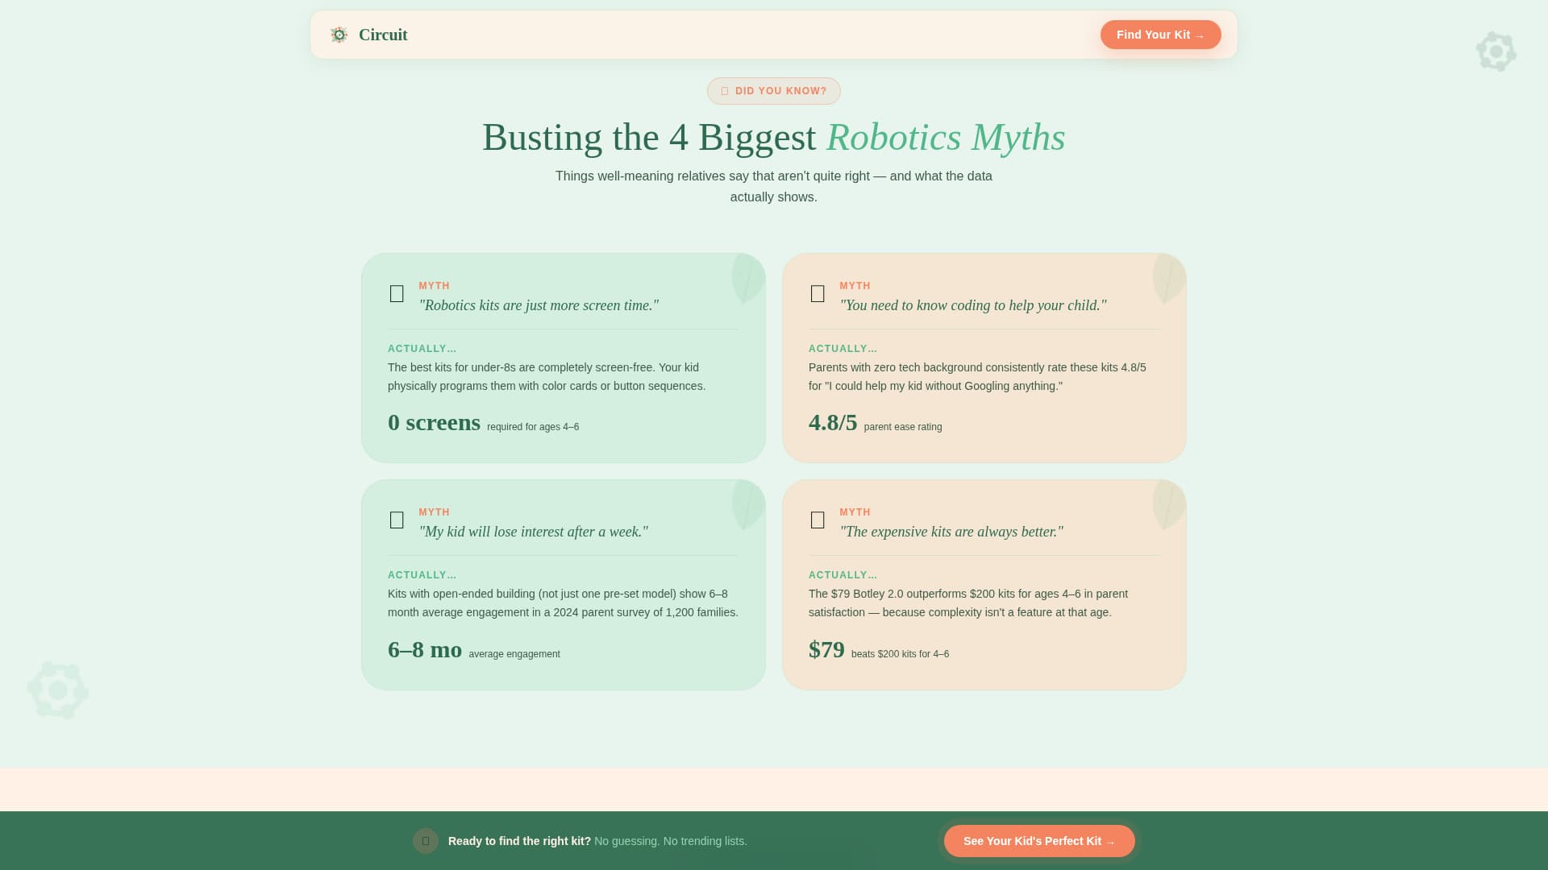Click the See Your Kid's Perfect Kit button
The height and width of the screenshot is (870, 1548).
[x=1039, y=840]
